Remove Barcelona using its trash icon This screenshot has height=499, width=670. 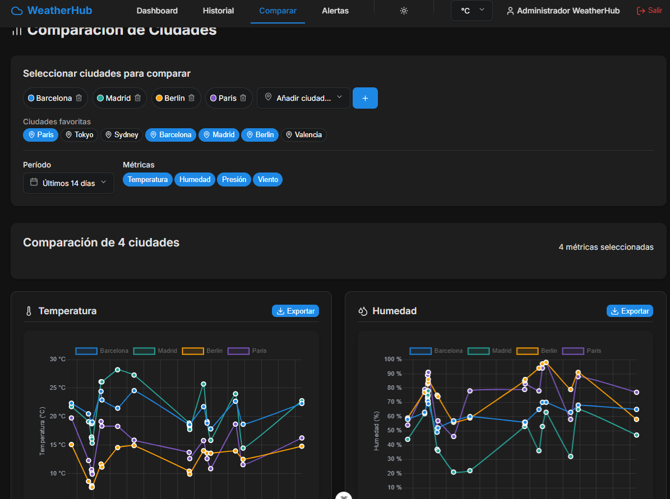(x=79, y=98)
